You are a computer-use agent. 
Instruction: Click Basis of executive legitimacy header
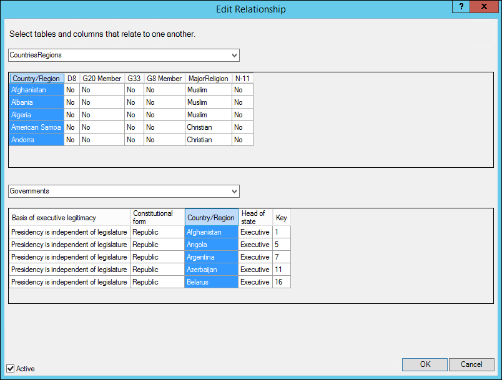(x=69, y=218)
